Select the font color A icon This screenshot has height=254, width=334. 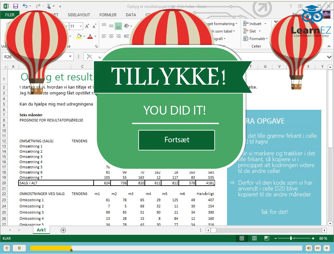click(90, 36)
